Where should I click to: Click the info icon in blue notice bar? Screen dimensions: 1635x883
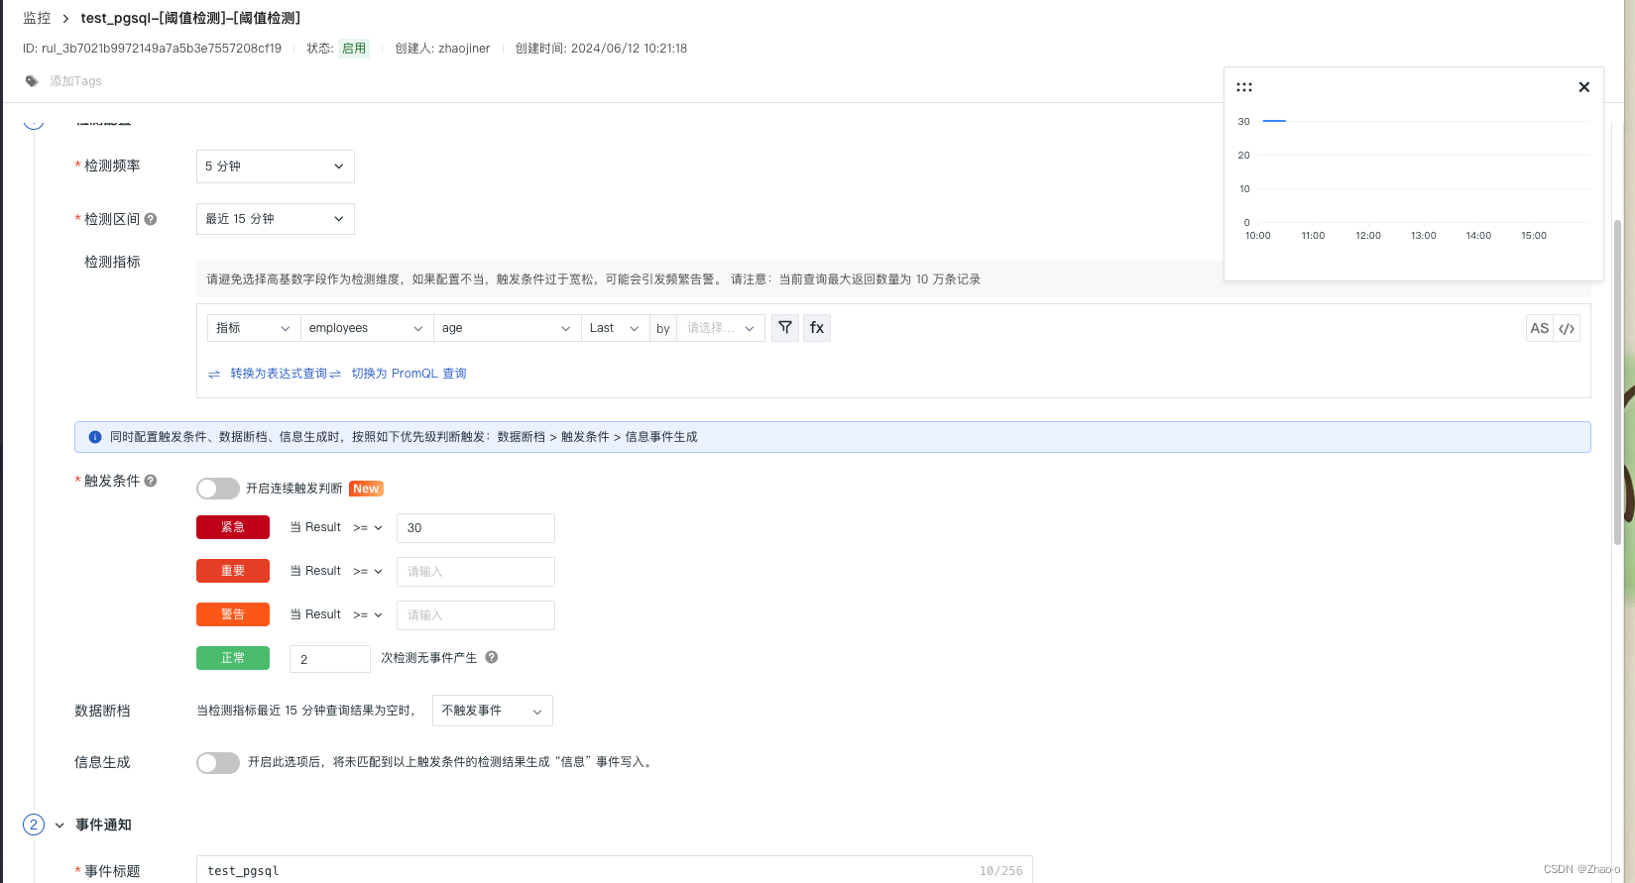click(95, 437)
